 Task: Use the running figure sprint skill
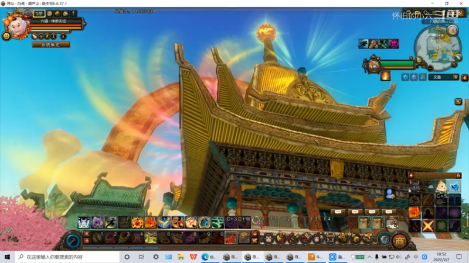coord(111,223)
